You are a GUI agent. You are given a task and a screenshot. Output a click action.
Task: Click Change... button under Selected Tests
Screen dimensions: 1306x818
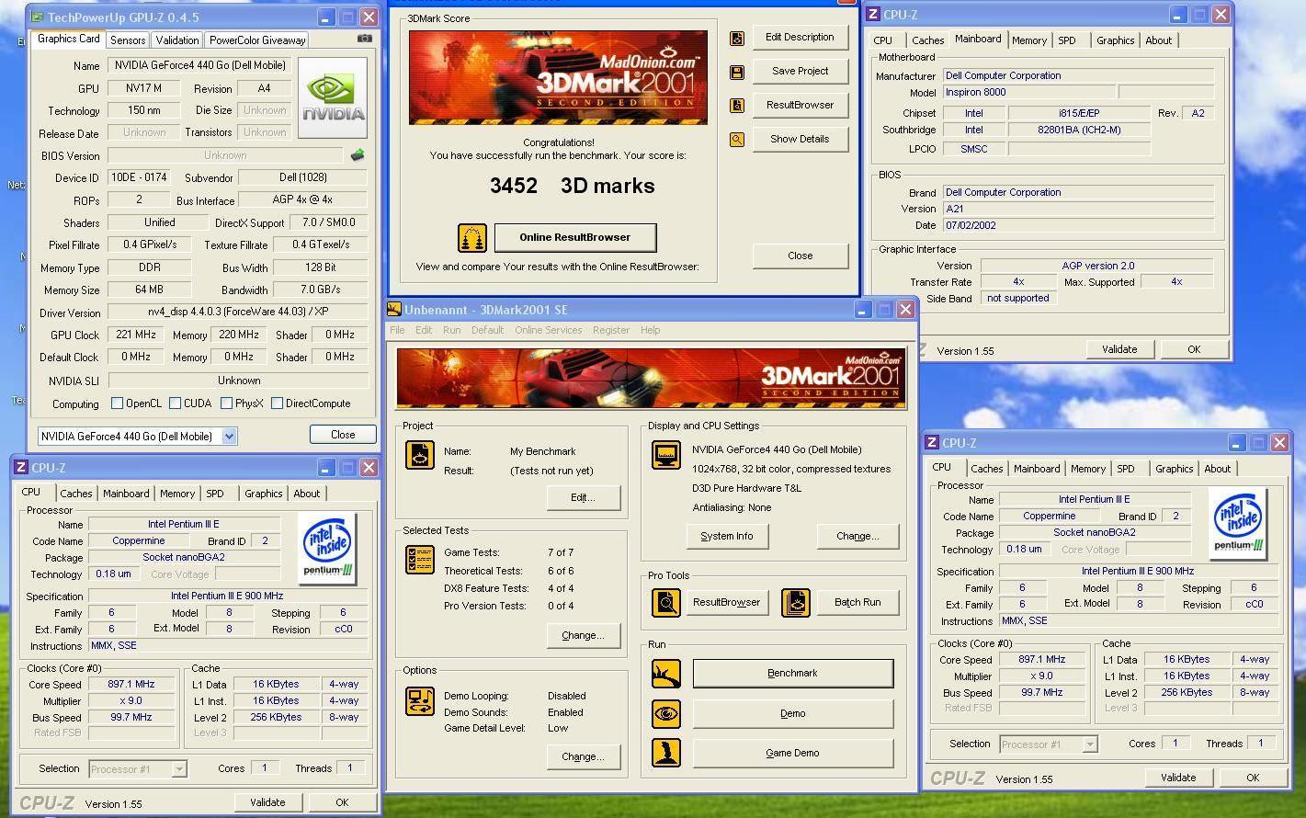pos(583,635)
